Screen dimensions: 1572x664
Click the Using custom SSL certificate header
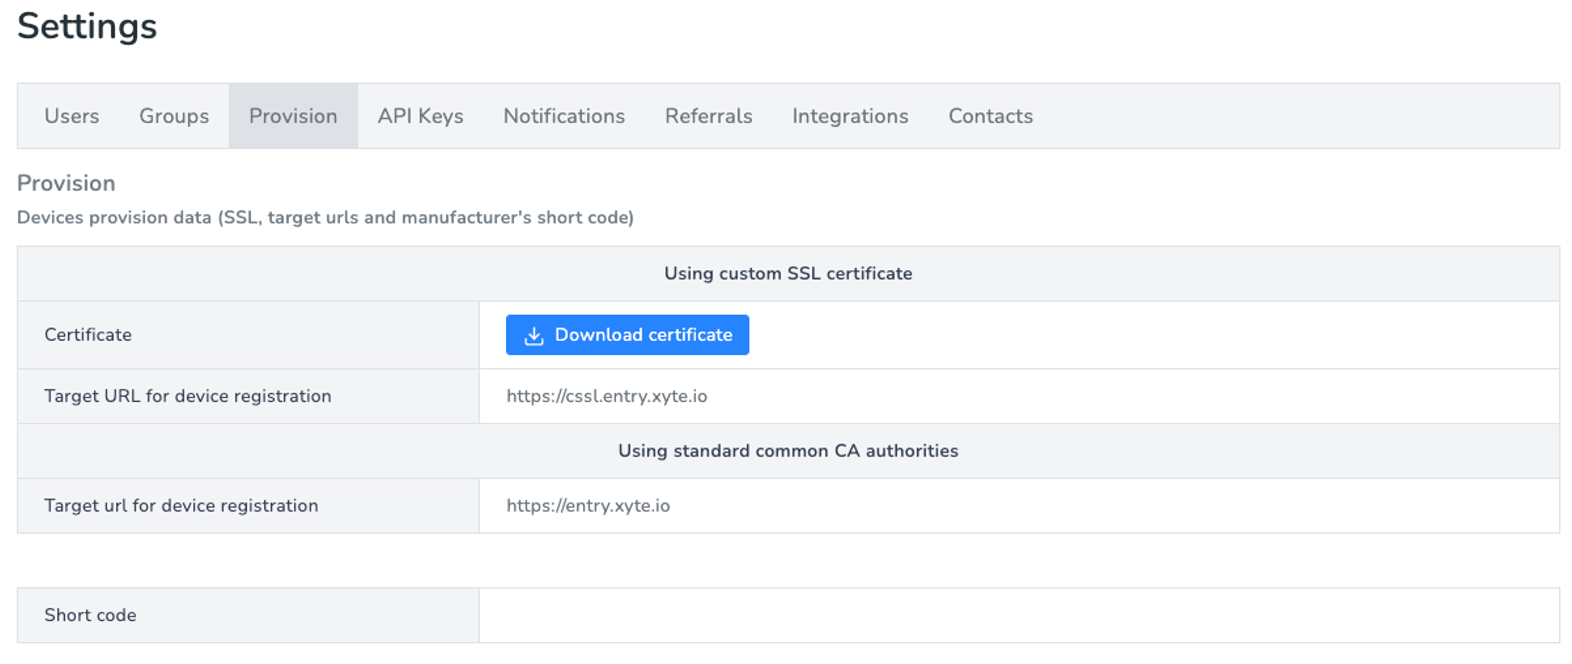(788, 274)
